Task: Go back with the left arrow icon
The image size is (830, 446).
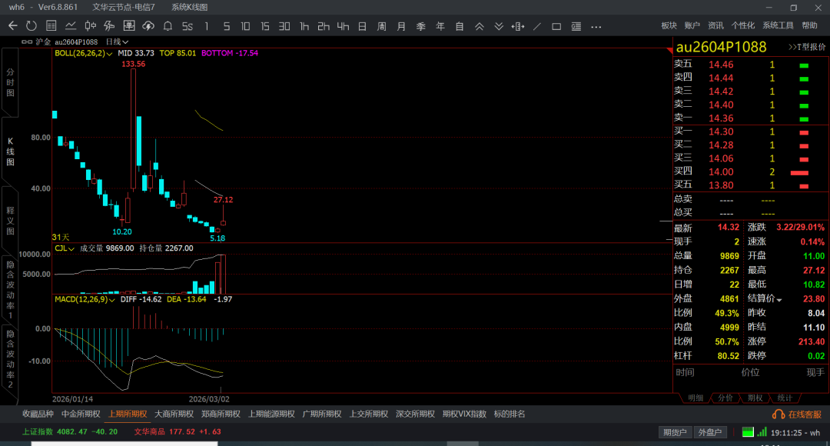Action: (x=13, y=26)
